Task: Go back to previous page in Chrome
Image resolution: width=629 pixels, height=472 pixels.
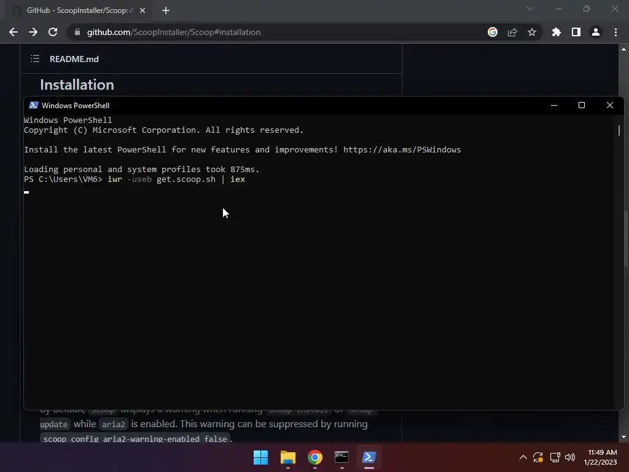Action: [14, 32]
